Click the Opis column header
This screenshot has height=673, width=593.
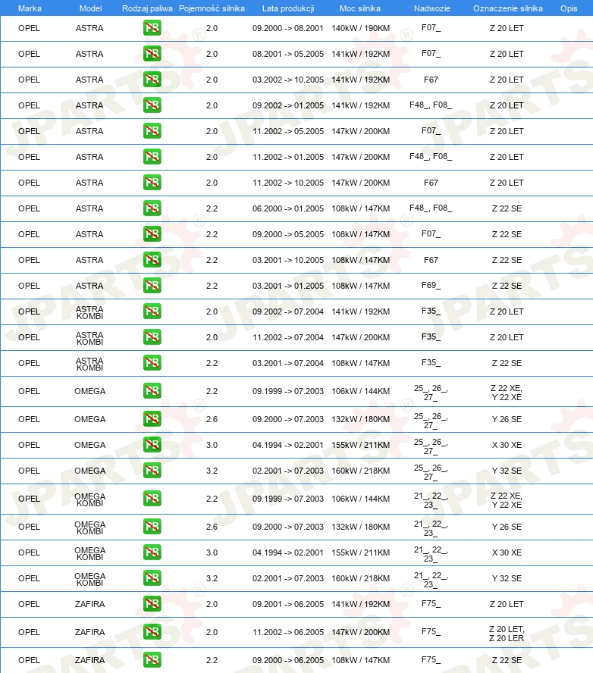[569, 8]
